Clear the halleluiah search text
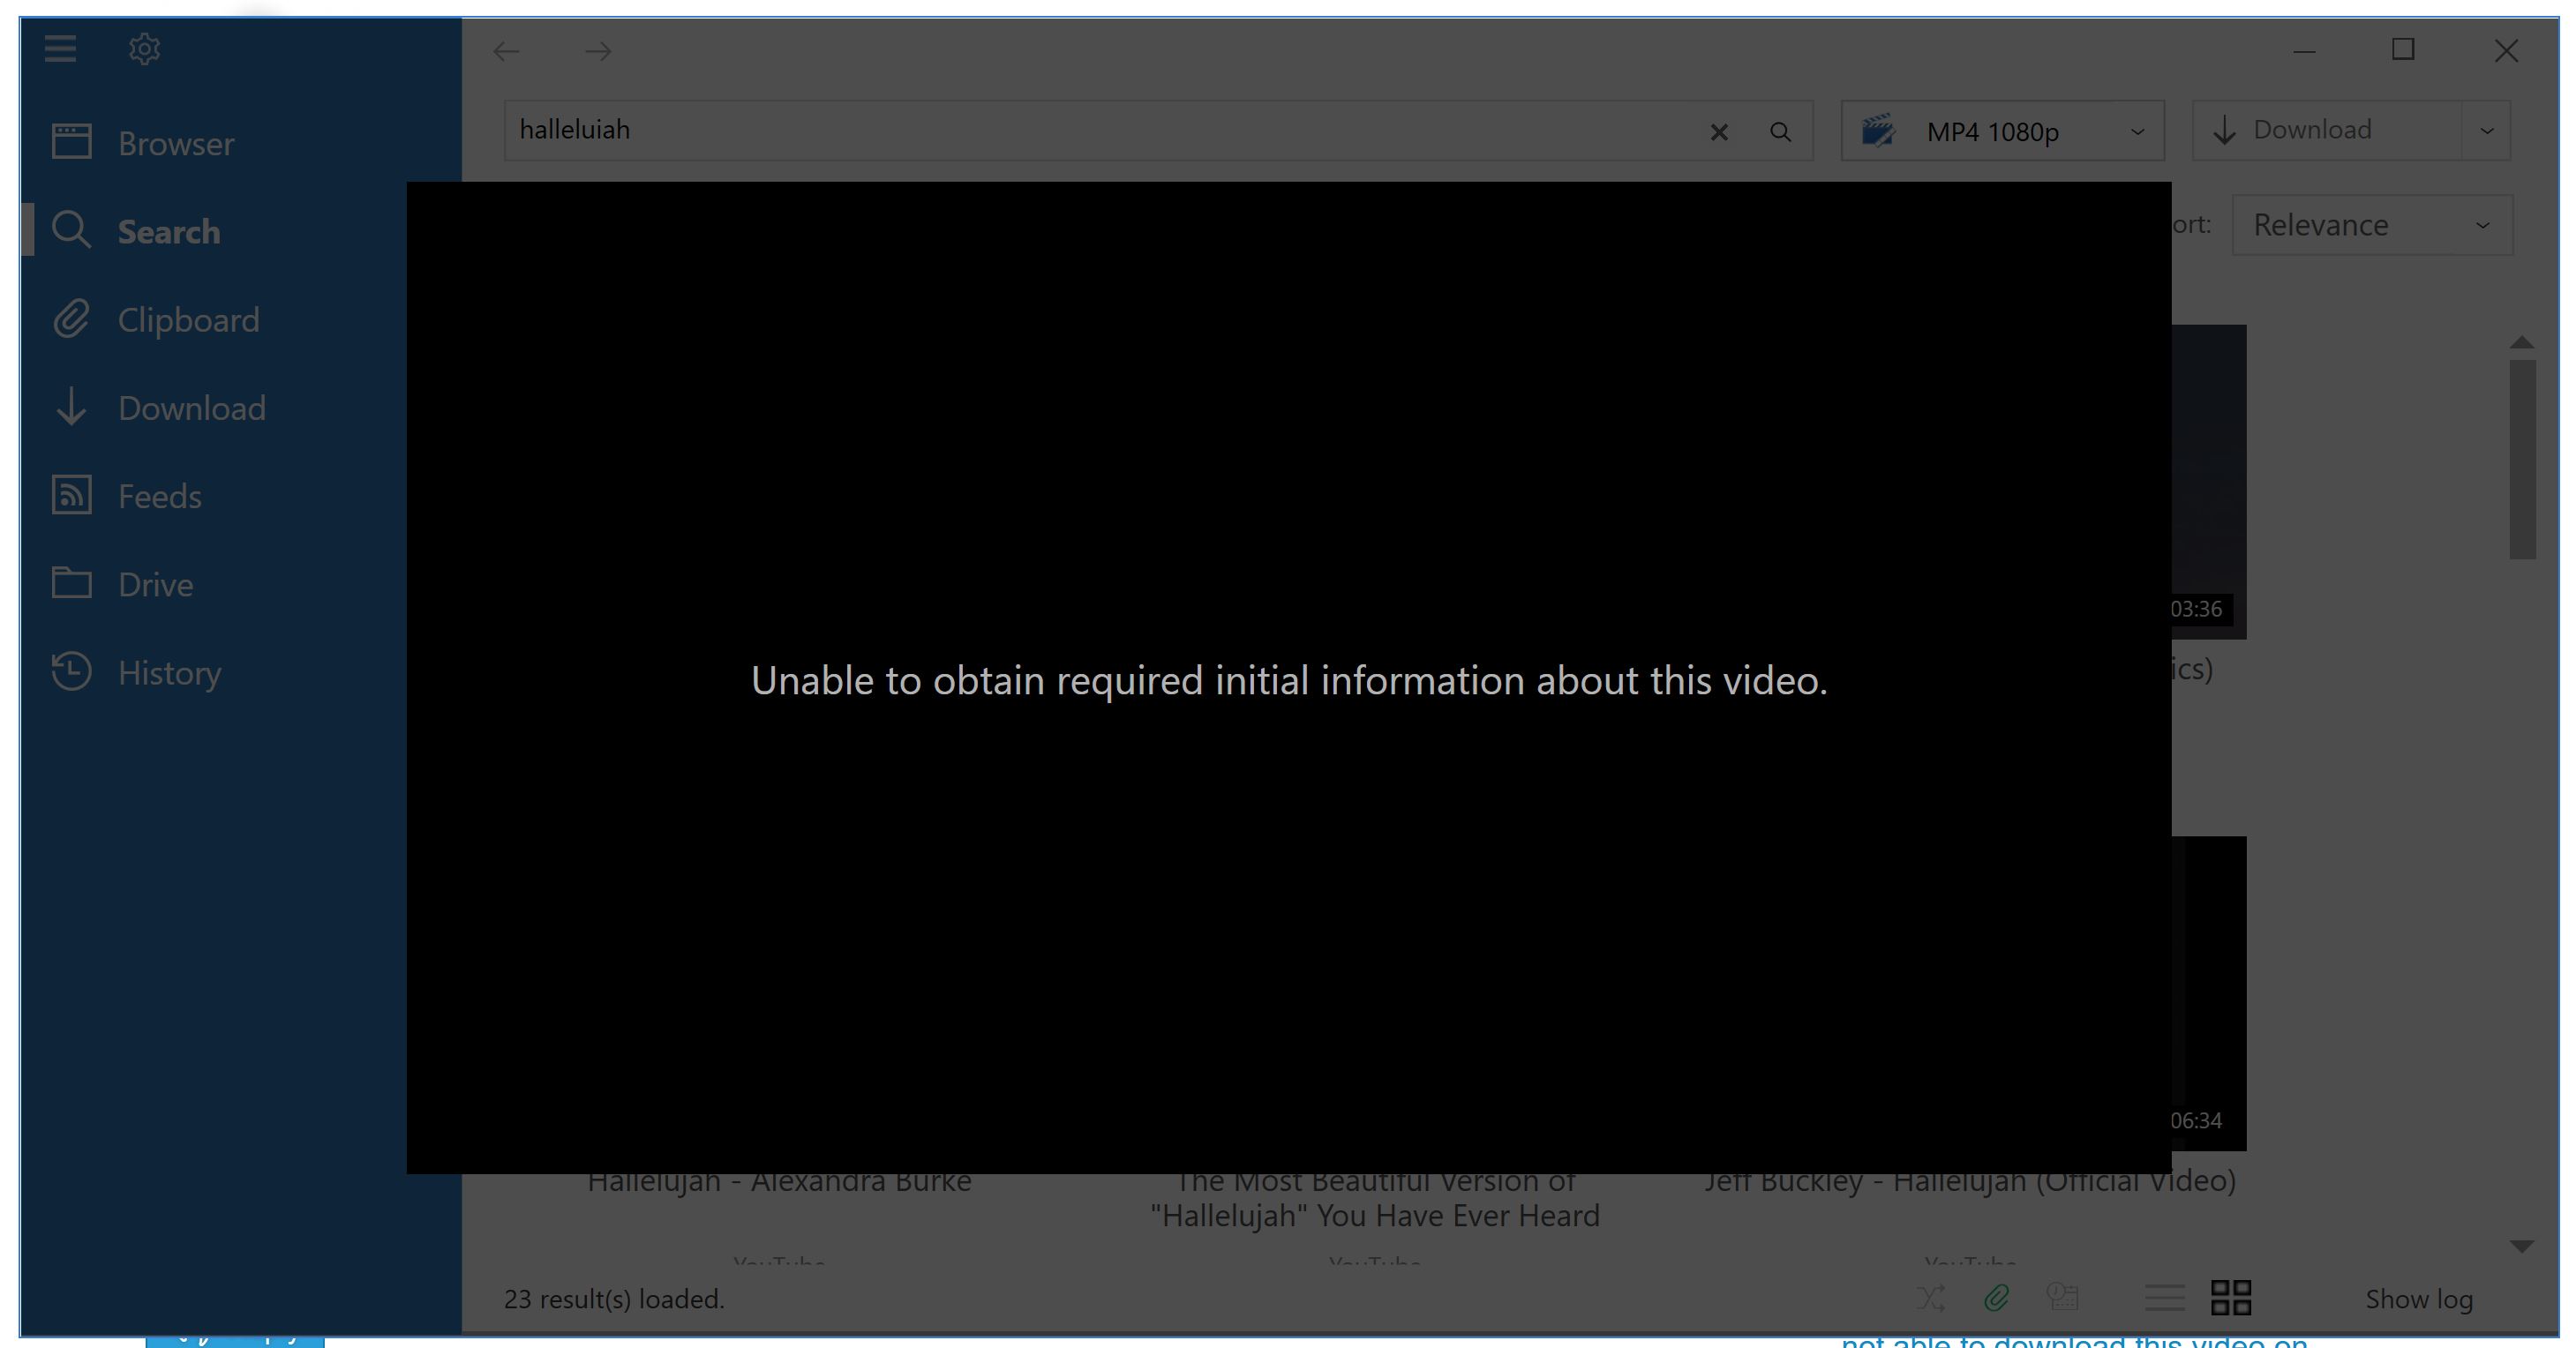The height and width of the screenshot is (1348, 2576). (1718, 132)
